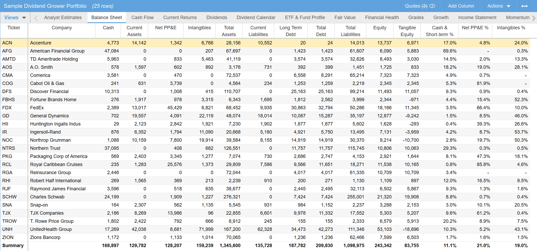
Task: Sort by the Ticker column header
Action: coord(14,28)
